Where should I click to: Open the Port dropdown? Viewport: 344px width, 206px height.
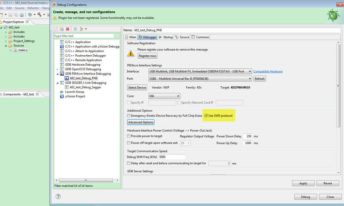tap(200, 79)
